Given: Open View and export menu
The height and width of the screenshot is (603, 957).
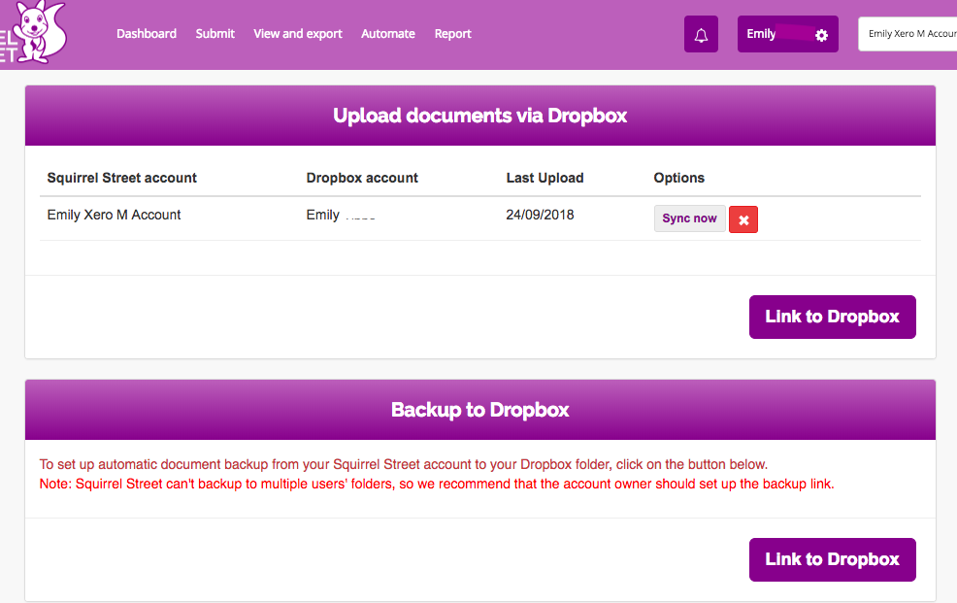Looking at the screenshot, I should 298,34.
